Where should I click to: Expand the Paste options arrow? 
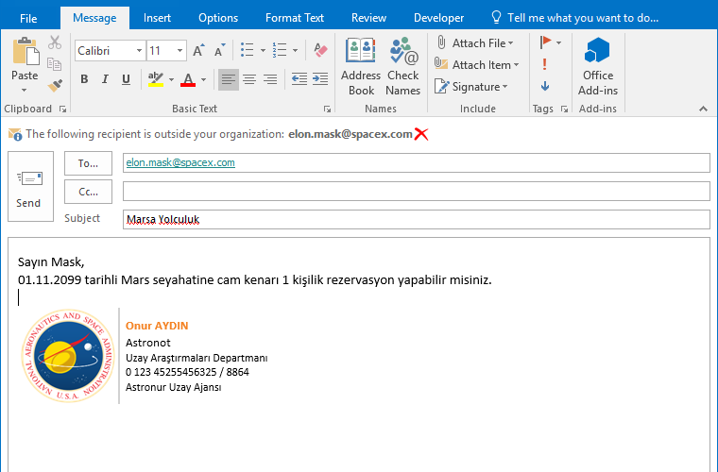click(25, 90)
